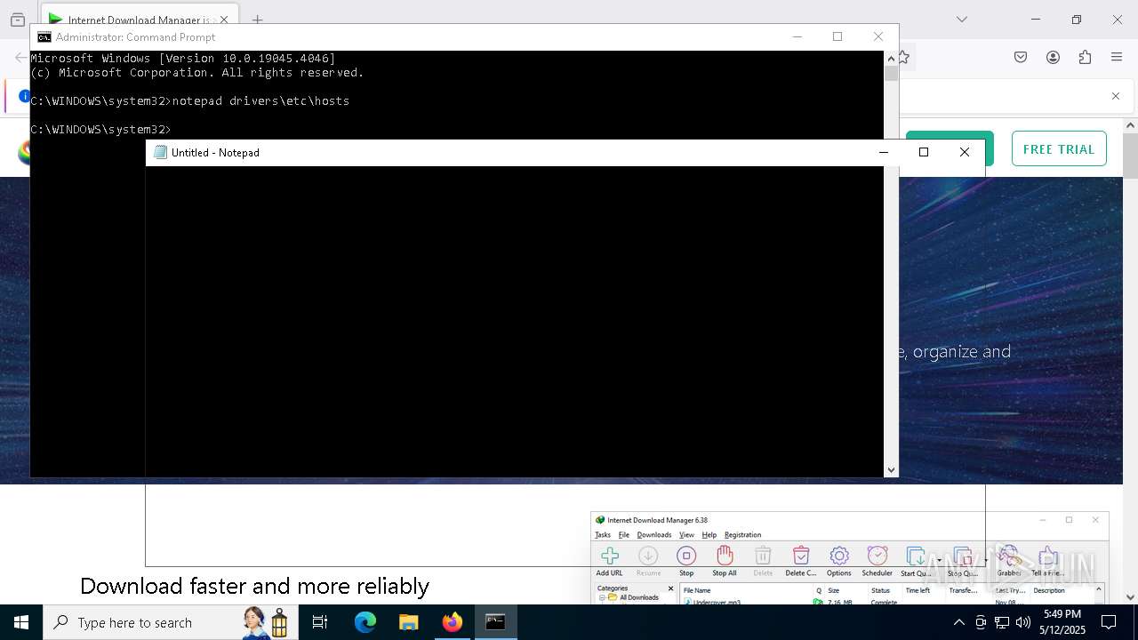Select the Internet Download Manager browser tab
This screenshot has height=640, width=1138.
[140, 20]
